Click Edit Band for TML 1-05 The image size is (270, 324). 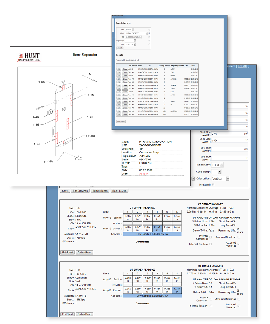67,253
